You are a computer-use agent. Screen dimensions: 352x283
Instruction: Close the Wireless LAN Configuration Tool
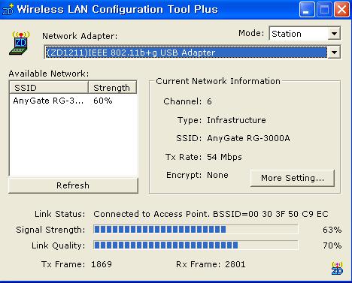[x=341, y=10]
